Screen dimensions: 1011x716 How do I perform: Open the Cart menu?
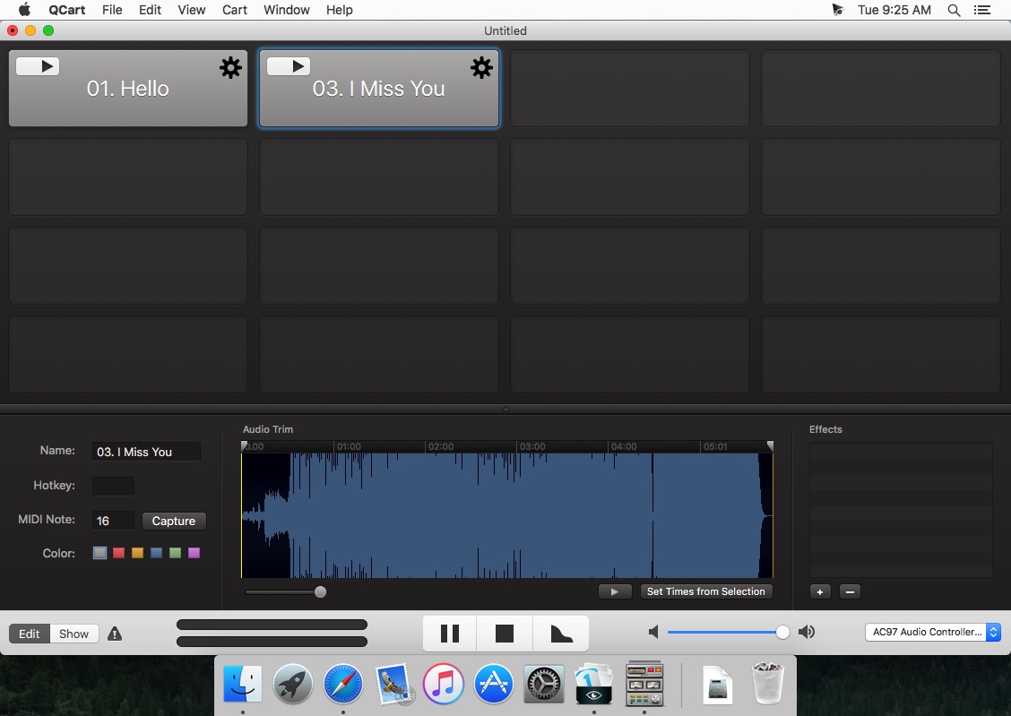click(235, 10)
